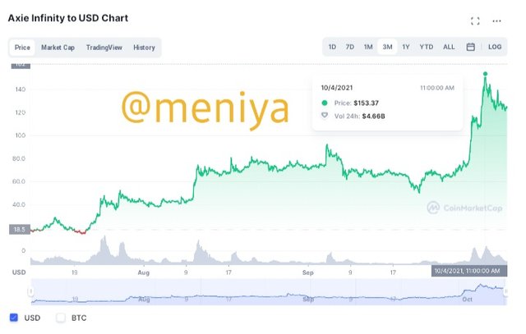Switch to the Market Cap tab
The height and width of the screenshot is (334, 526).
point(58,48)
